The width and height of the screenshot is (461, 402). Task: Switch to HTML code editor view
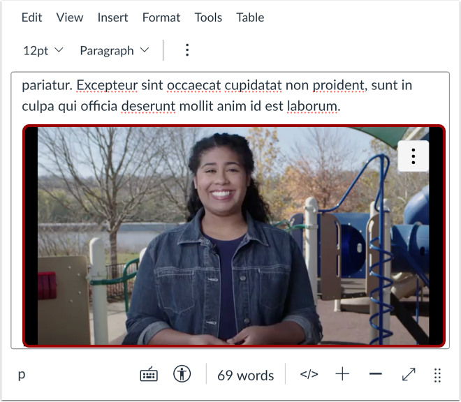tap(309, 374)
